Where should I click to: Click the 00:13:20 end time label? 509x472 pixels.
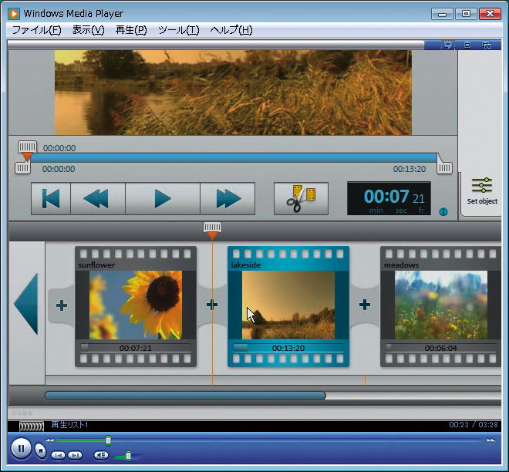[410, 169]
